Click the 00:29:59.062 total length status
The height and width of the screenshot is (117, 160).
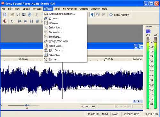coord(131,114)
